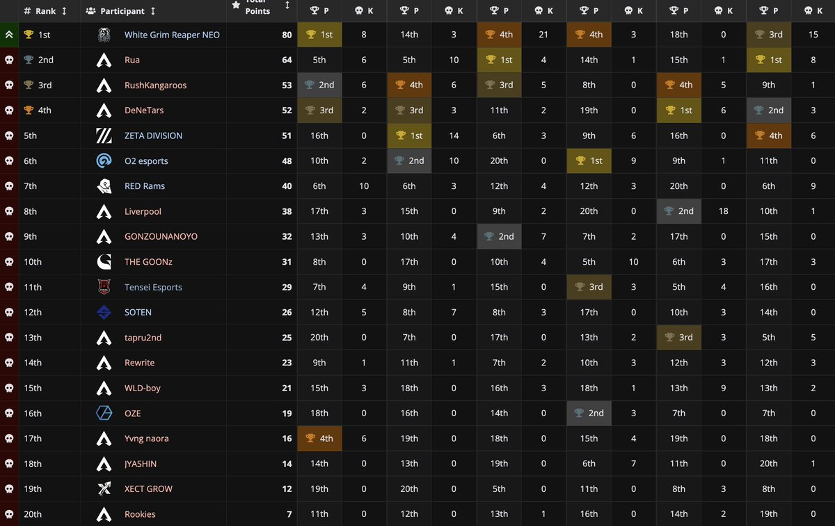Click Liverpool's 18 kills cell
Screen dimensions: 835x526
[x=724, y=211]
